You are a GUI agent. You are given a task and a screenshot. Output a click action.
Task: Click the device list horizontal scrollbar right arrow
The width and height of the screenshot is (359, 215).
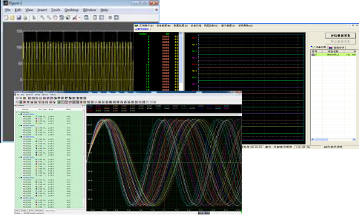click(x=354, y=140)
